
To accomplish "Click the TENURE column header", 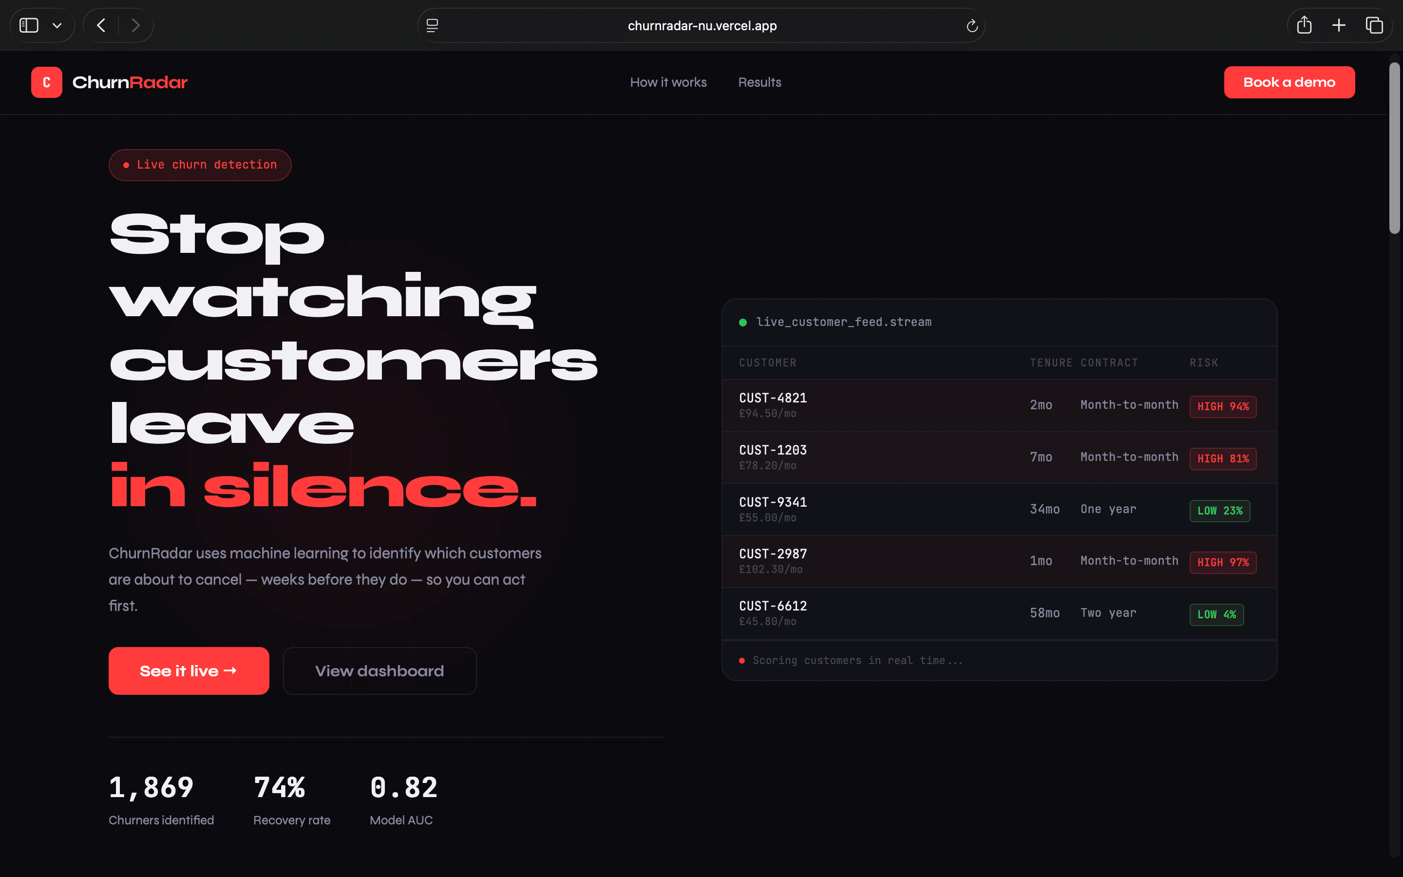I will pyautogui.click(x=1051, y=363).
